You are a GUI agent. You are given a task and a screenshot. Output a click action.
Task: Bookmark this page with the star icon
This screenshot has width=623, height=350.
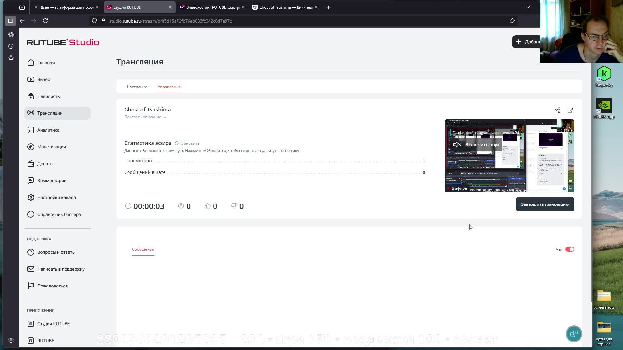click(512, 21)
